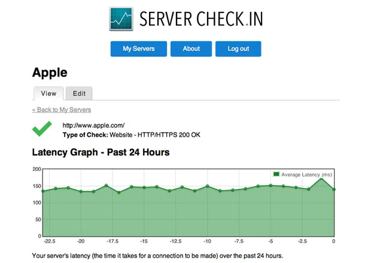Click the Latency Graph - Past 24 Hours heading
Screen dimensions: 371x263
pyautogui.click(x=101, y=152)
